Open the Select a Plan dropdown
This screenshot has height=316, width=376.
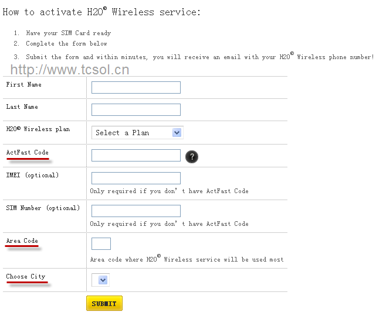pos(138,133)
